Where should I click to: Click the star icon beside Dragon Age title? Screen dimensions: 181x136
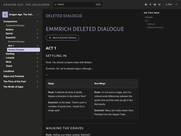pyautogui.click(x=5, y=14)
